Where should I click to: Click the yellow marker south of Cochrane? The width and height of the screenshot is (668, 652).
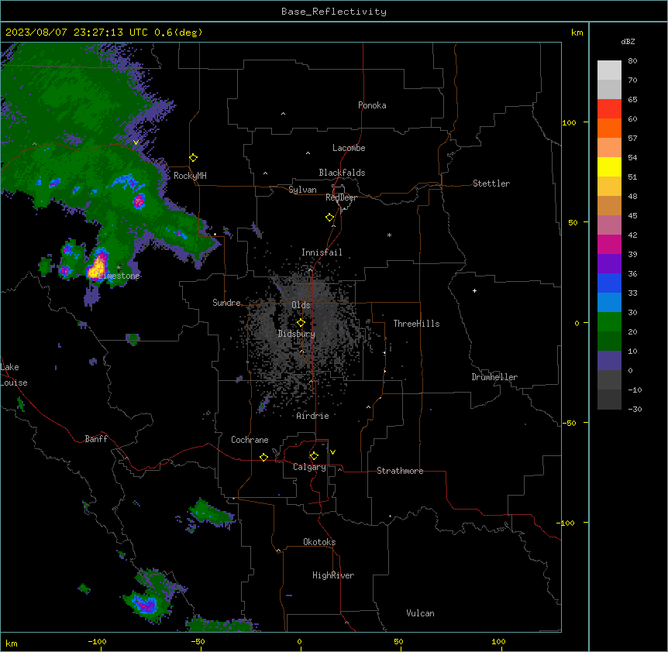(x=263, y=457)
